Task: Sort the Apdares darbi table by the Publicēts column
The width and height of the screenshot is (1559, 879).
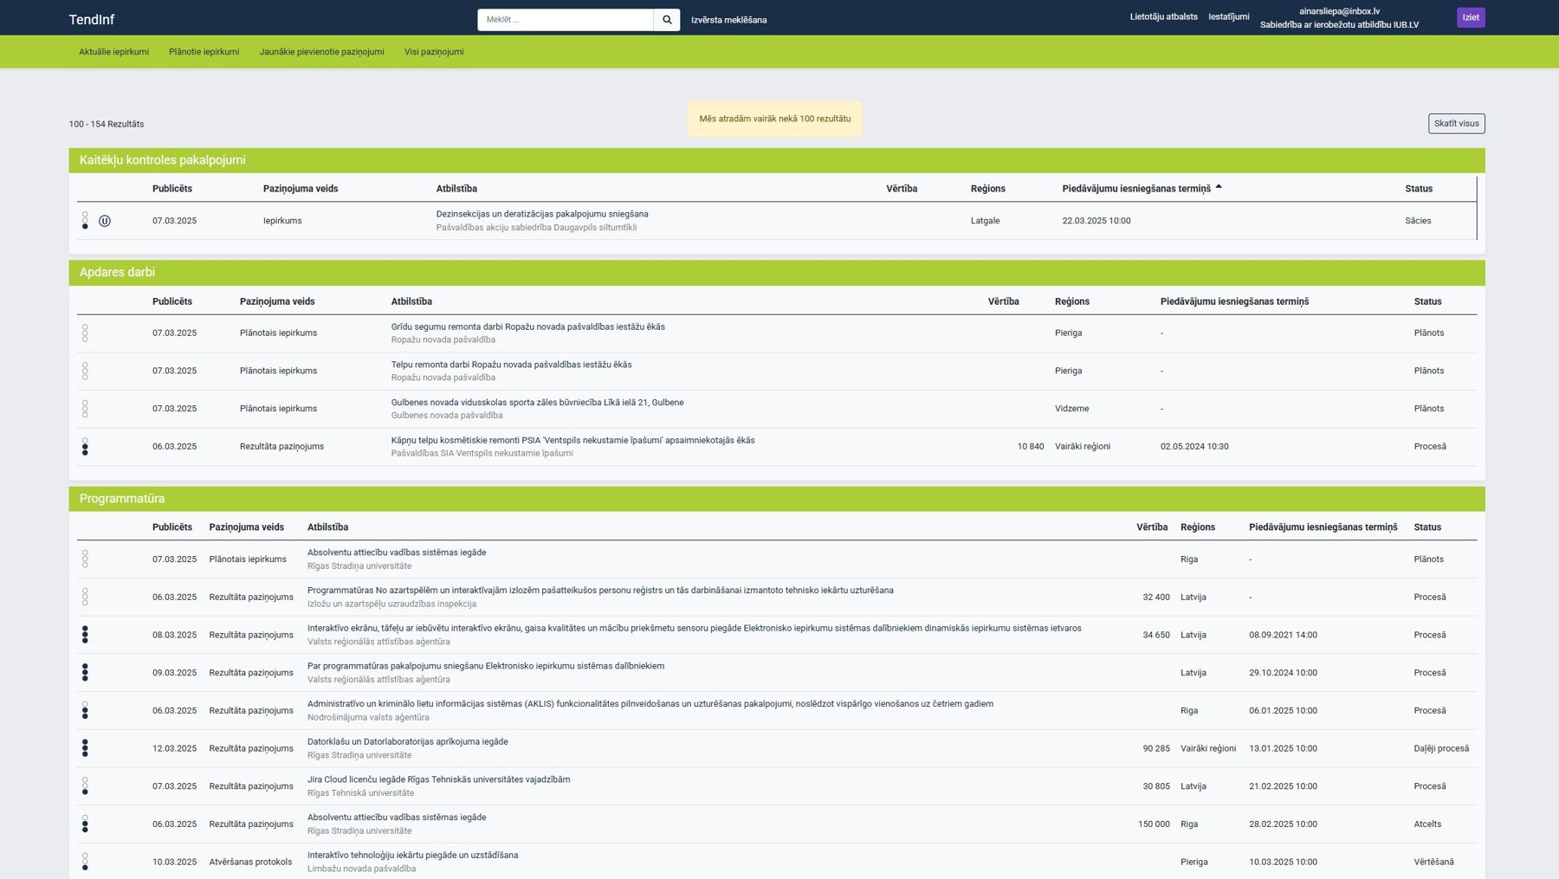Action: (x=172, y=301)
